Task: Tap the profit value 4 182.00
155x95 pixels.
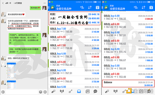Action: tap(95, 40)
